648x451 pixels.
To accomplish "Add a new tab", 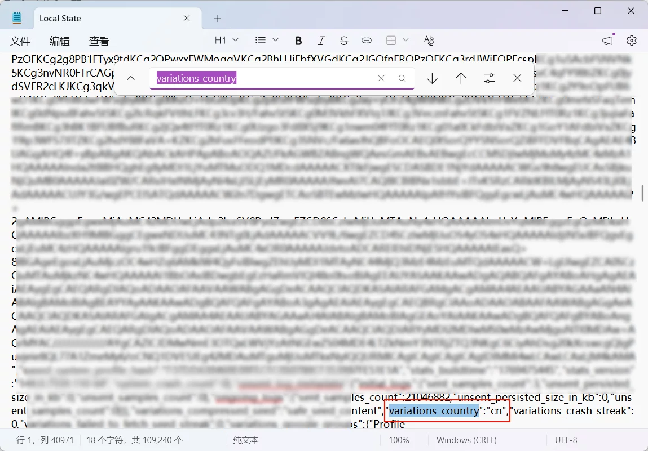I will (x=218, y=19).
